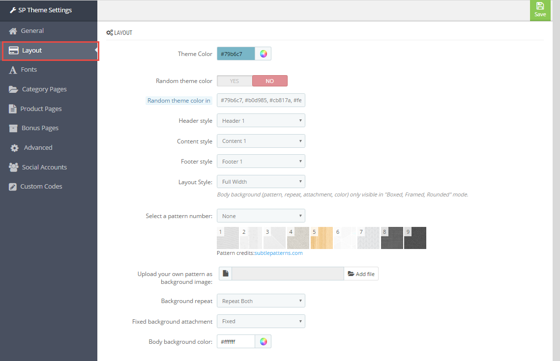This screenshot has height=361, width=560.
Task: Click the General home icon
Action: pyautogui.click(x=13, y=31)
